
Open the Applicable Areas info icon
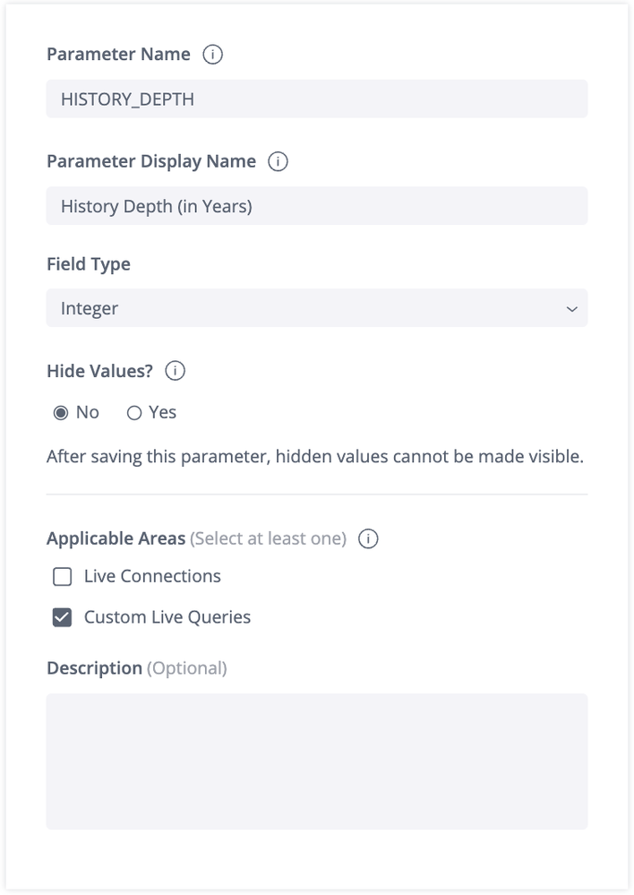click(x=368, y=538)
